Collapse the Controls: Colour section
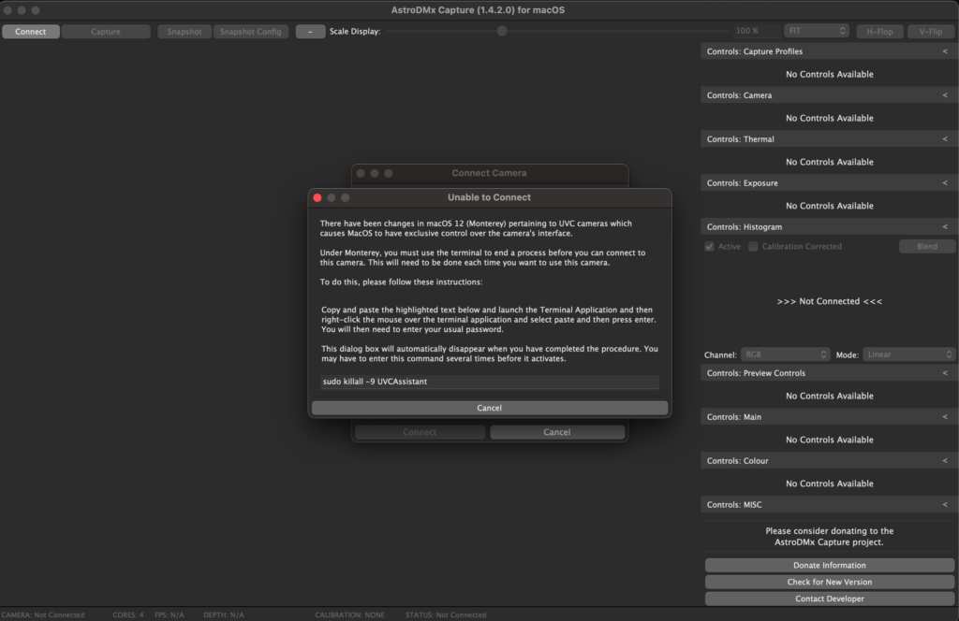The height and width of the screenshot is (621, 959). (x=945, y=461)
